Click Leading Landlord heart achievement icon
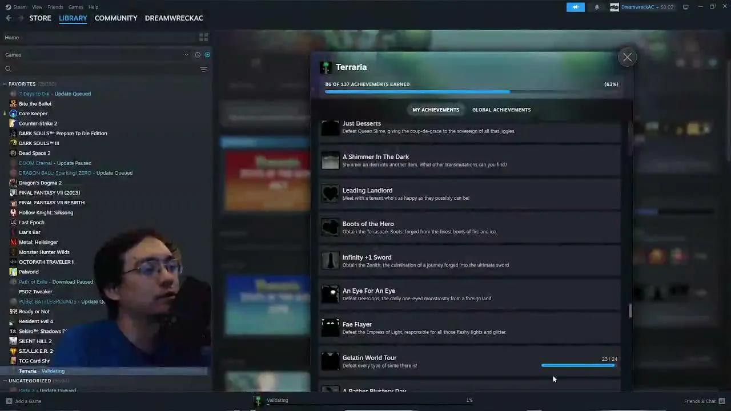 [330, 194]
